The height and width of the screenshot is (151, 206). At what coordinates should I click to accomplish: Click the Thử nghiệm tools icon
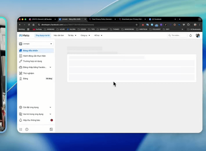pyautogui.click(x=21, y=73)
